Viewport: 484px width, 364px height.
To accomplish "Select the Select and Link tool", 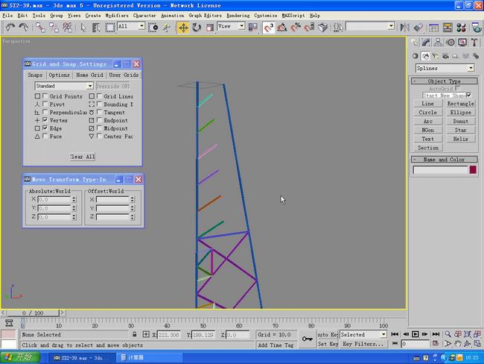I will pos(40,28).
